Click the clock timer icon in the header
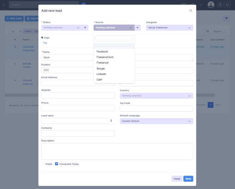This screenshot has height=189, width=235. coord(220,5)
